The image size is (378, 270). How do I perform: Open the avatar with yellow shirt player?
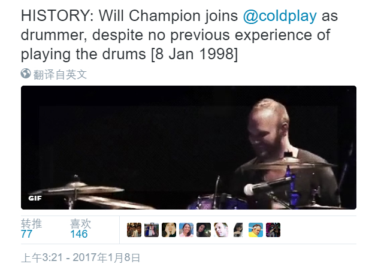[256, 230]
